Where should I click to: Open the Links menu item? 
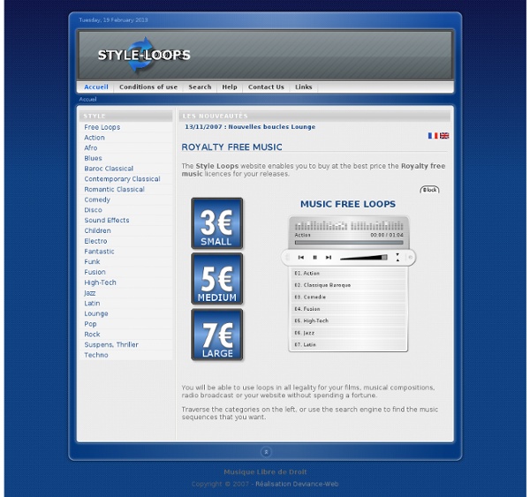pos(304,87)
